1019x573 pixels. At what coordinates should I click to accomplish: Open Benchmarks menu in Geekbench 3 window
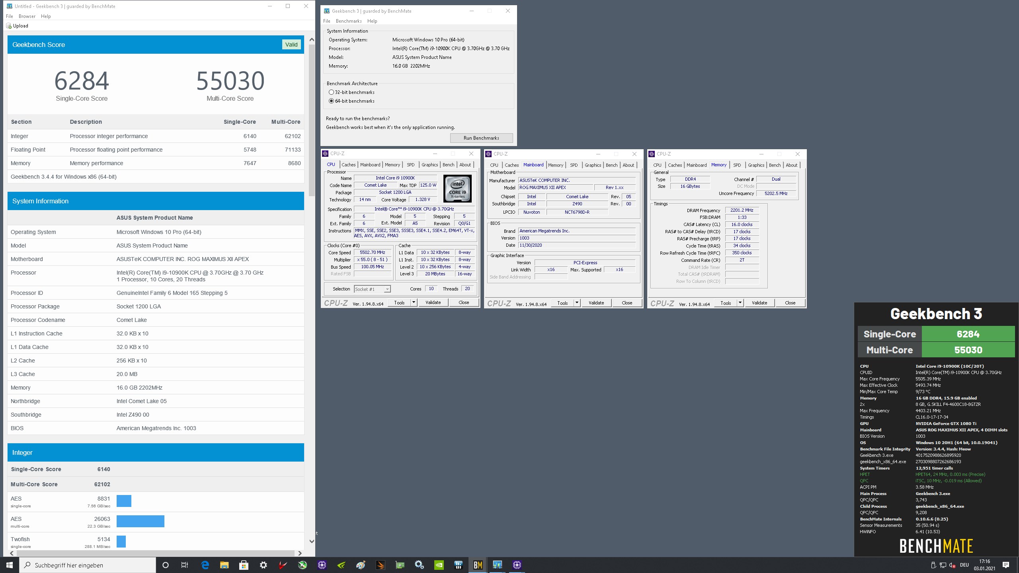point(349,21)
